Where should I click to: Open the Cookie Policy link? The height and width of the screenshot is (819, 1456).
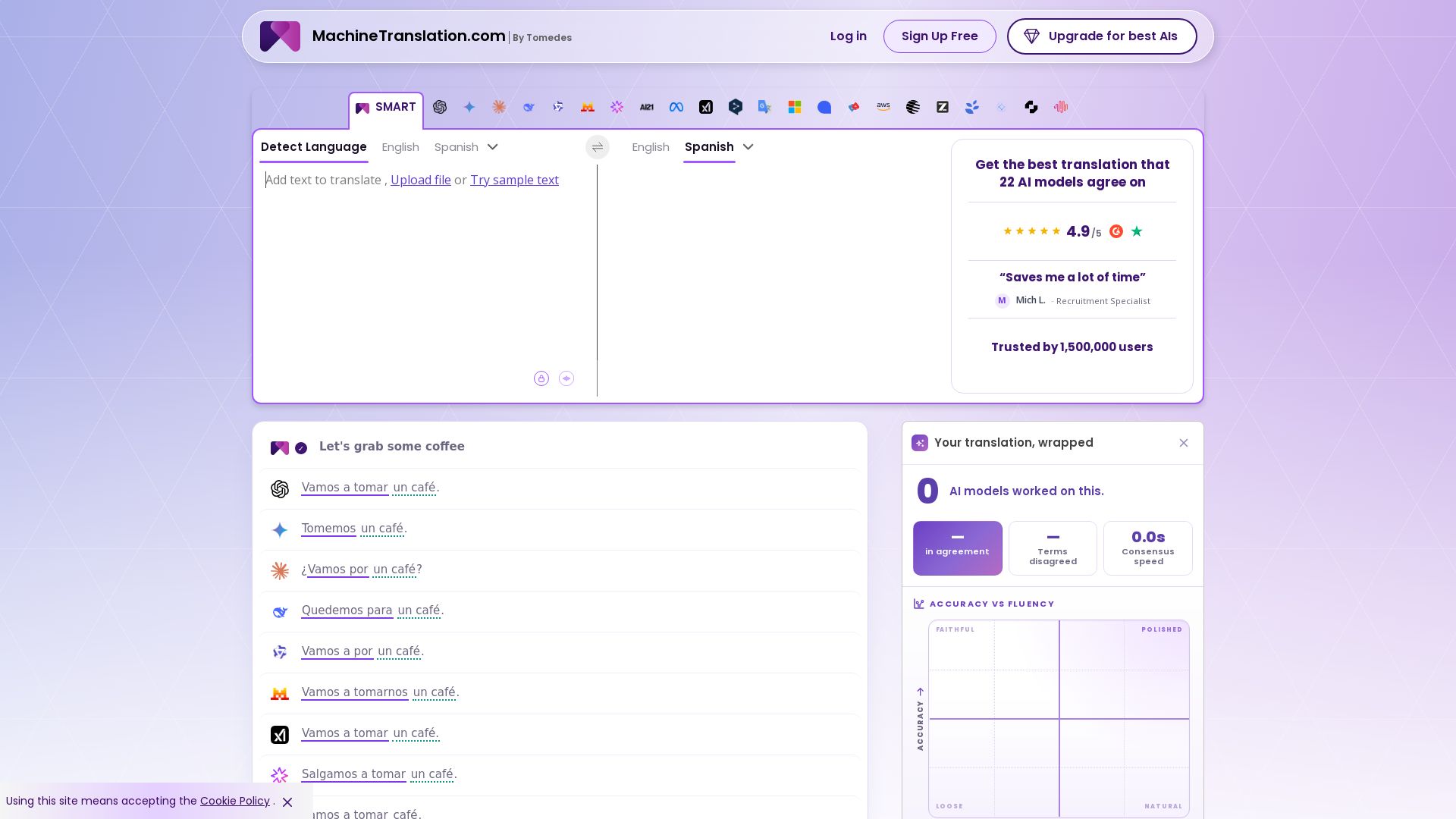coord(235,802)
